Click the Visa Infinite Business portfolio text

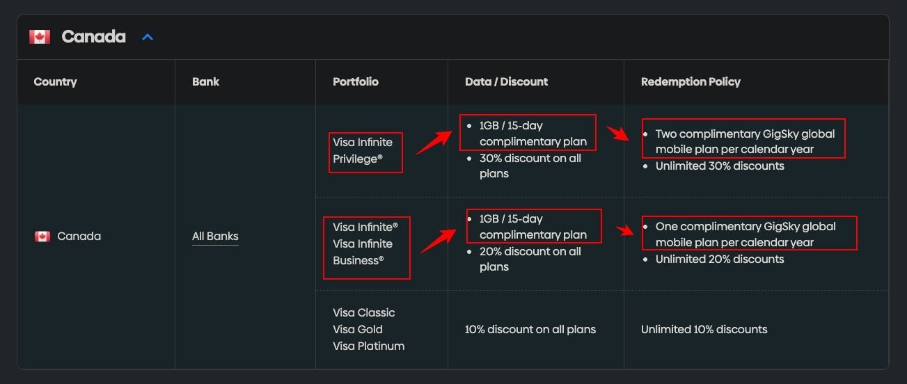click(x=358, y=260)
